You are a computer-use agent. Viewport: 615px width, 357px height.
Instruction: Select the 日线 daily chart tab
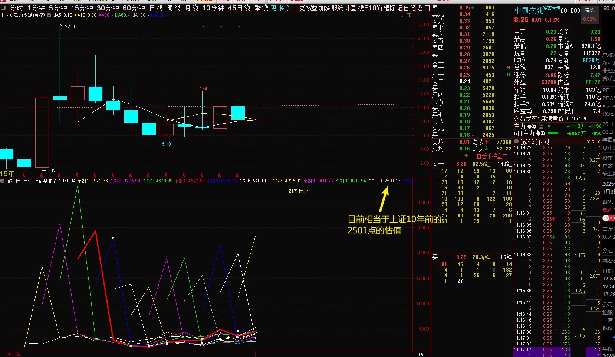[x=156, y=8]
